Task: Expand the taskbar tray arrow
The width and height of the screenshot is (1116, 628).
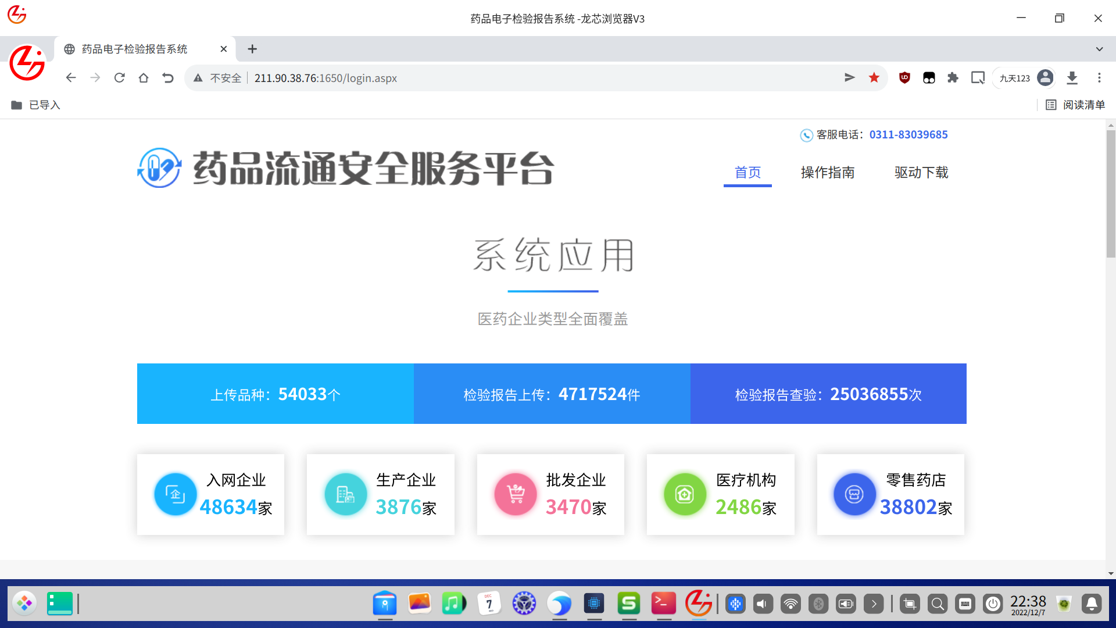Action: [874, 604]
